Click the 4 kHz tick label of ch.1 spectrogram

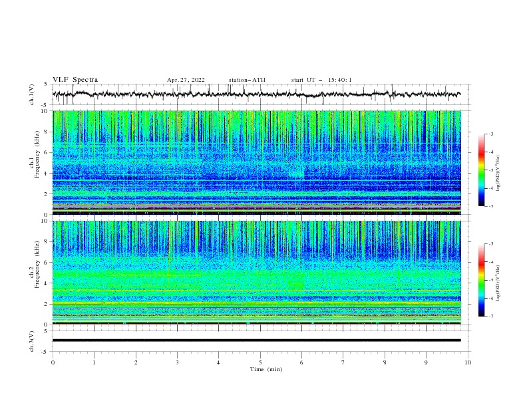click(47, 174)
